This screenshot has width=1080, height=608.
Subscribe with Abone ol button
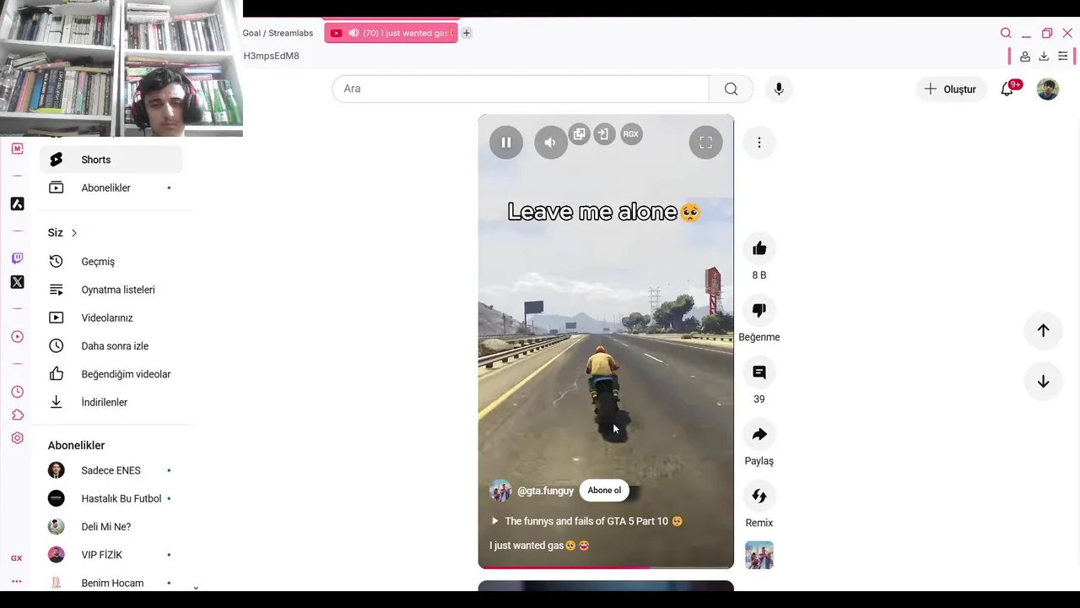(604, 491)
